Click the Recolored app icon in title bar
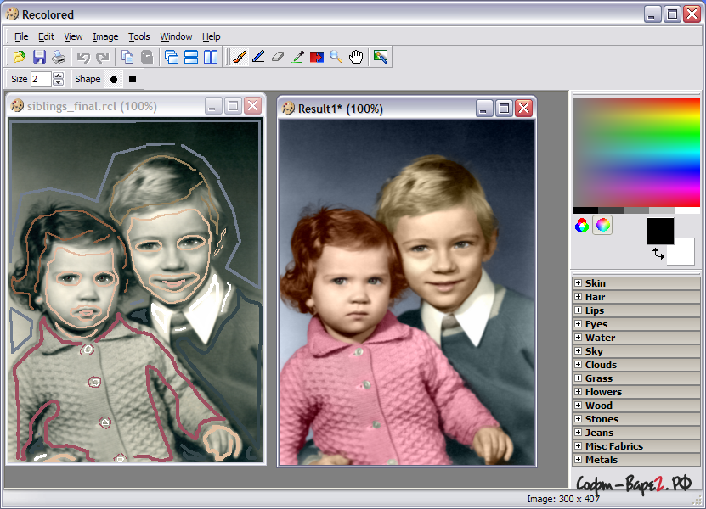Viewport: 706px width, 509px height. click(12, 14)
